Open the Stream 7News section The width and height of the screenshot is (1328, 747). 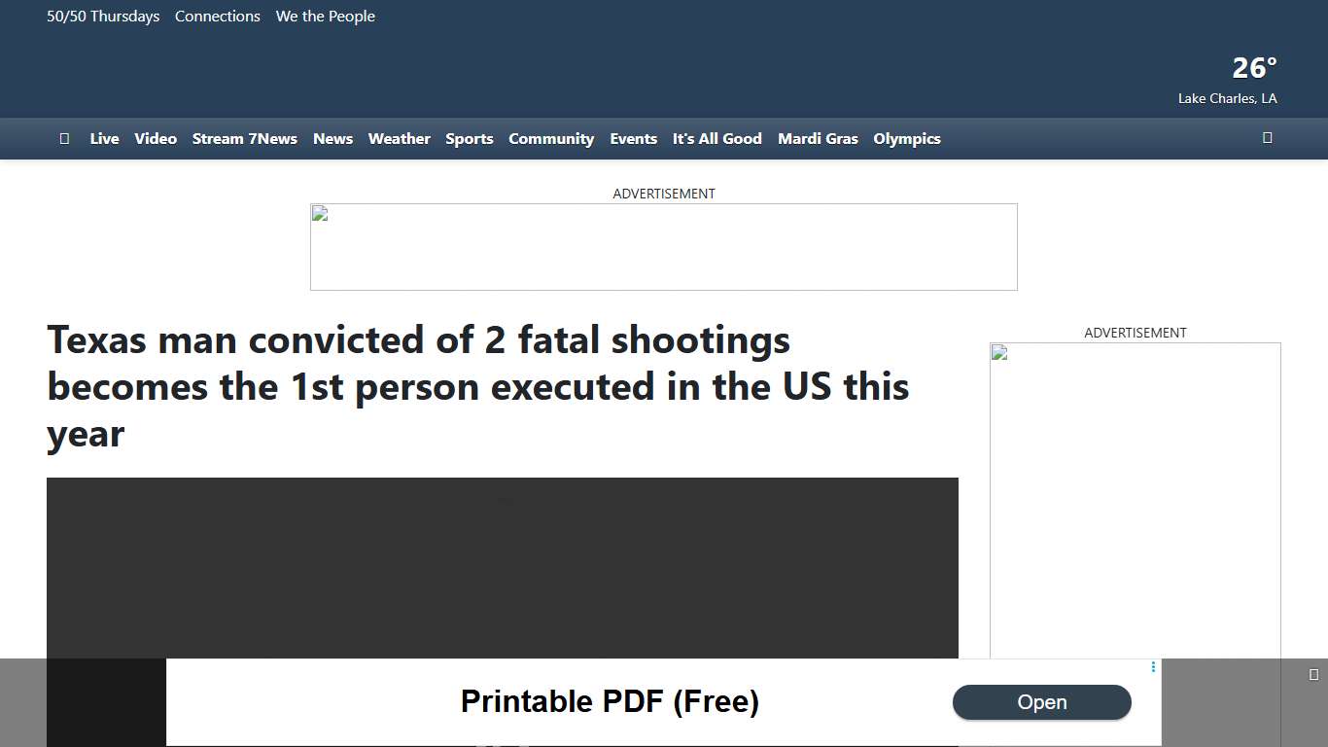(244, 138)
